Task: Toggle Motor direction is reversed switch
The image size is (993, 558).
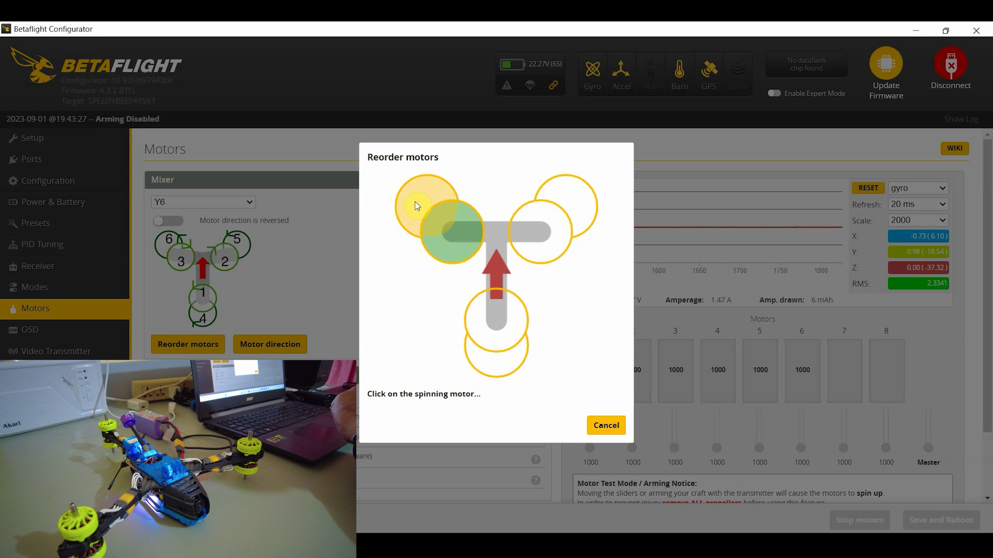Action: (x=168, y=221)
